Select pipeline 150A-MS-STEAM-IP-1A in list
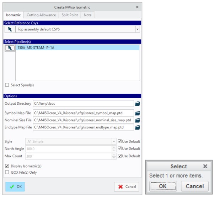215x197 pixels. pyautogui.click(x=77, y=48)
